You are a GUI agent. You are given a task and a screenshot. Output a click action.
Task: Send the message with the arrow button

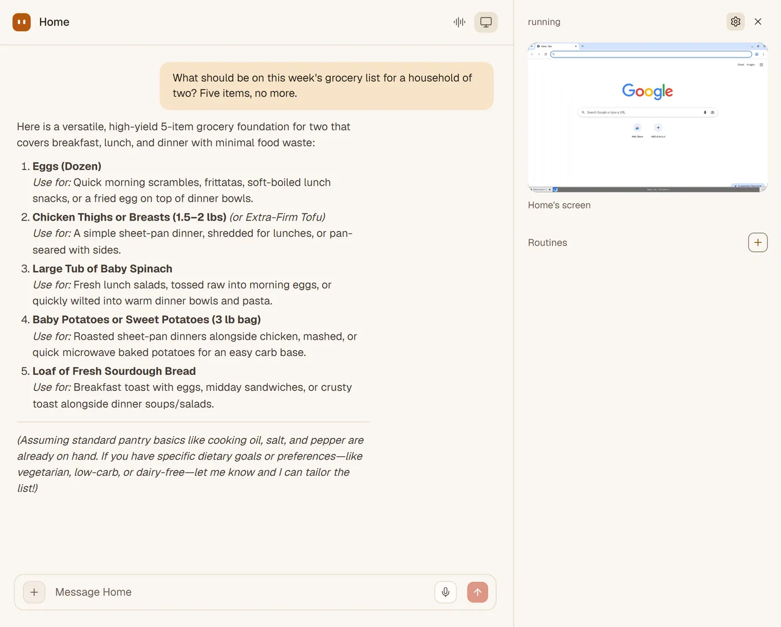click(x=477, y=592)
